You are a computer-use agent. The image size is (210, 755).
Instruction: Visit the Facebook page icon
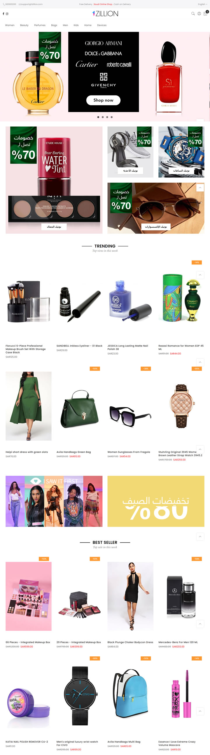click(3, 14)
